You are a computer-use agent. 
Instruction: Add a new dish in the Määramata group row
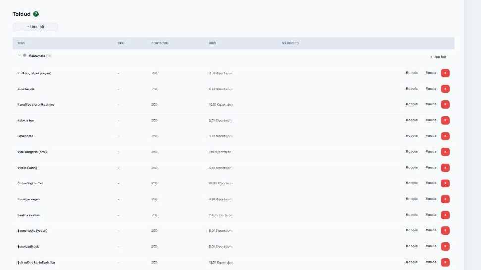point(438,57)
